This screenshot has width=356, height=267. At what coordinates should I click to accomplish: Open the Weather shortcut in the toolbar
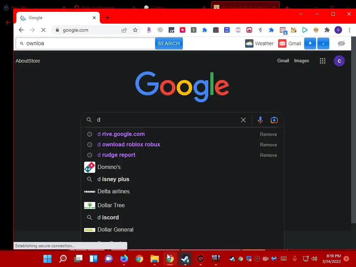[259, 43]
